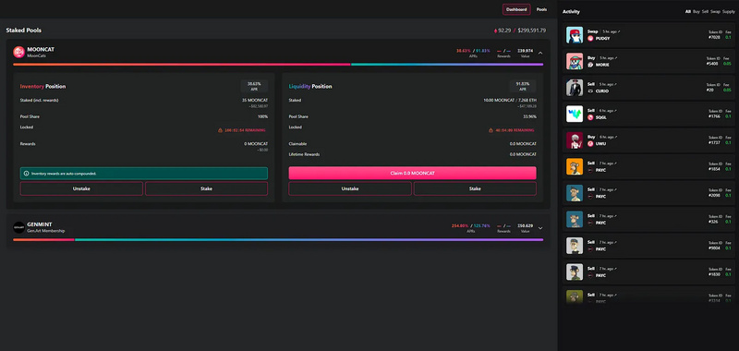Screen dimensions: 739x351
Task: Click the UWU collection icon
Action: tap(590, 144)
